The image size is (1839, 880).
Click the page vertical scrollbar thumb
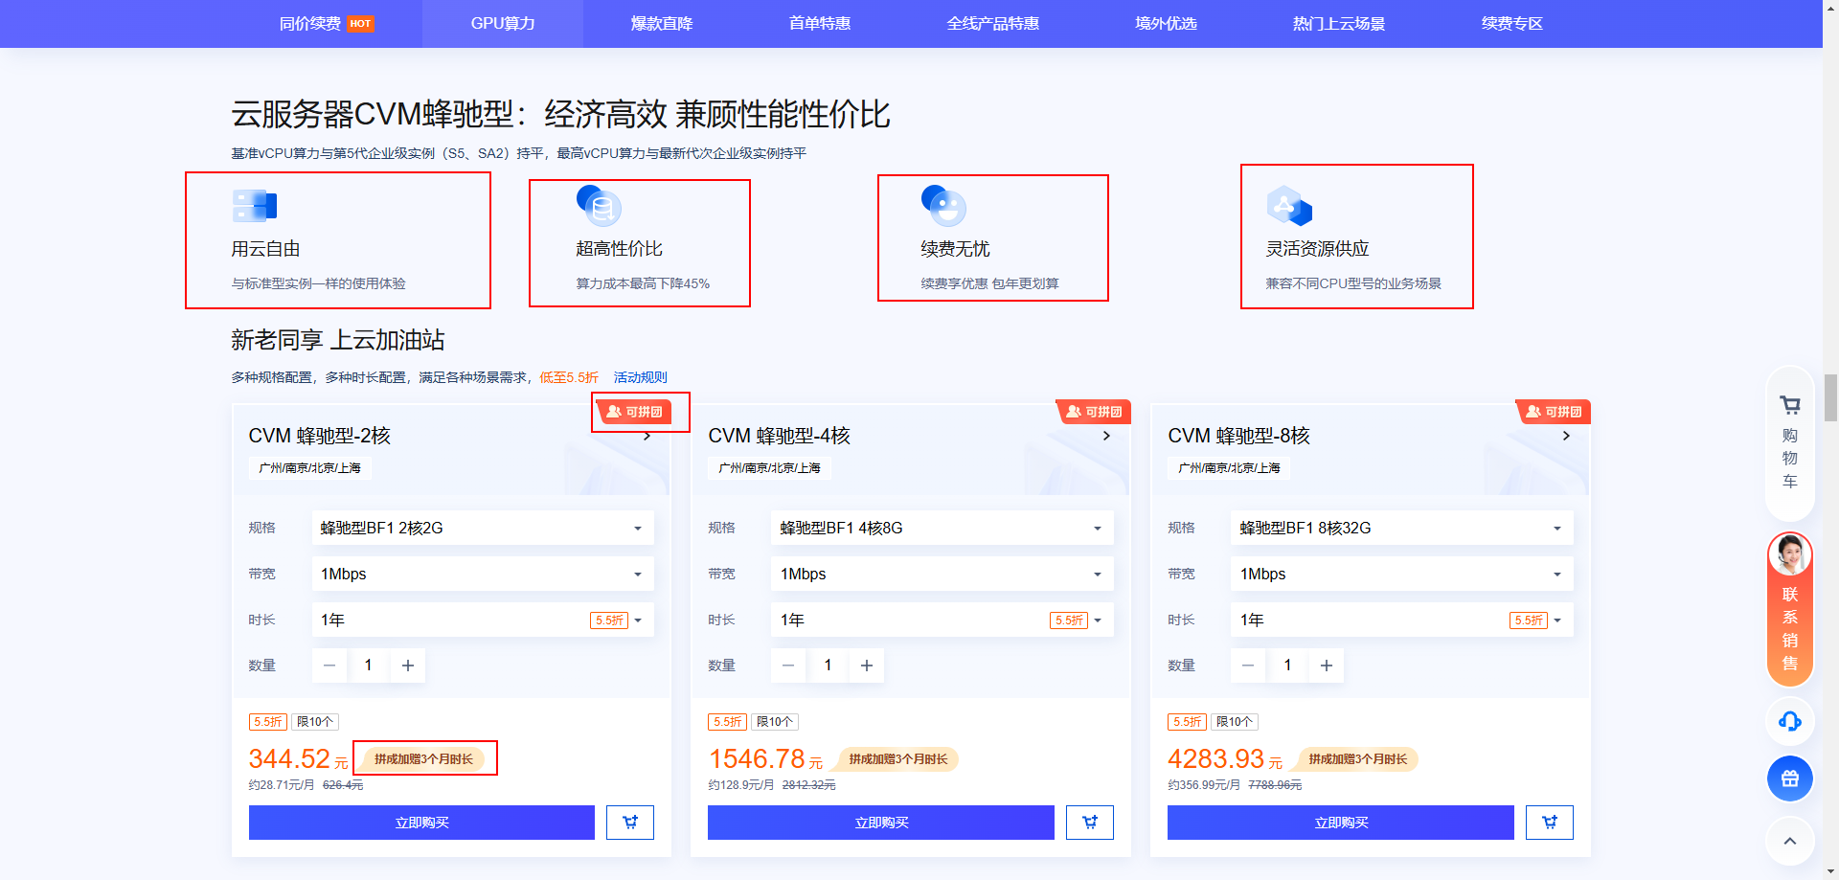point(1830,397)
